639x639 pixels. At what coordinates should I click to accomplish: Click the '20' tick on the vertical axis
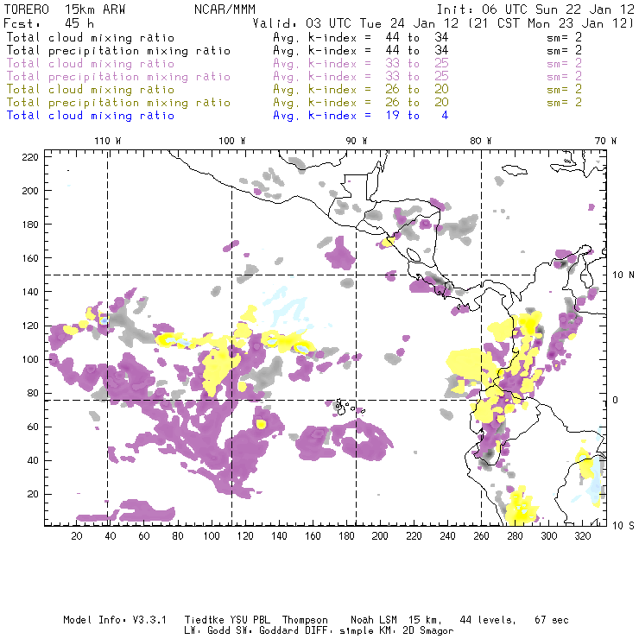tap(33, 494)
